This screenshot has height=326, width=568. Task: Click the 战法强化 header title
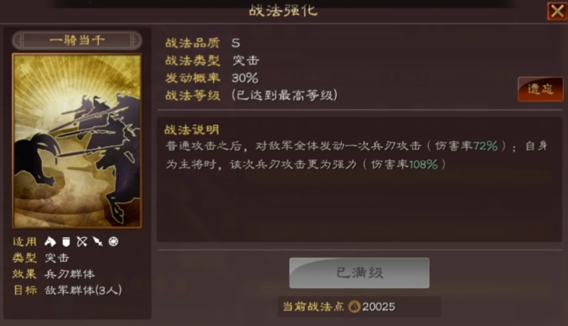[x=283, y=10]
